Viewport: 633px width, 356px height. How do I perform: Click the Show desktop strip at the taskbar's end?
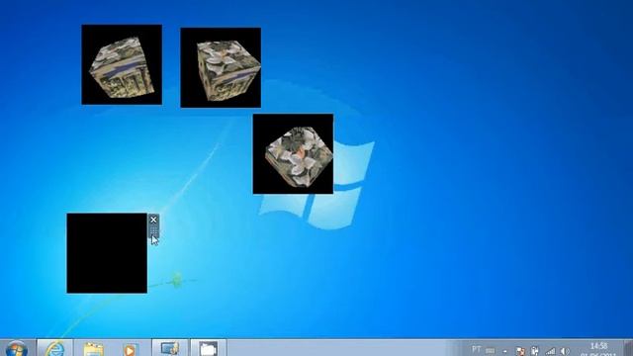pyautogui.click(x=628, y=348)
